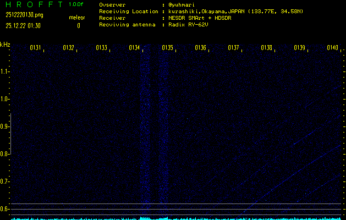Click the meteor count value 0
This screenshot has width=346, height=220.
pyautogui.click(x=78, y=25)
